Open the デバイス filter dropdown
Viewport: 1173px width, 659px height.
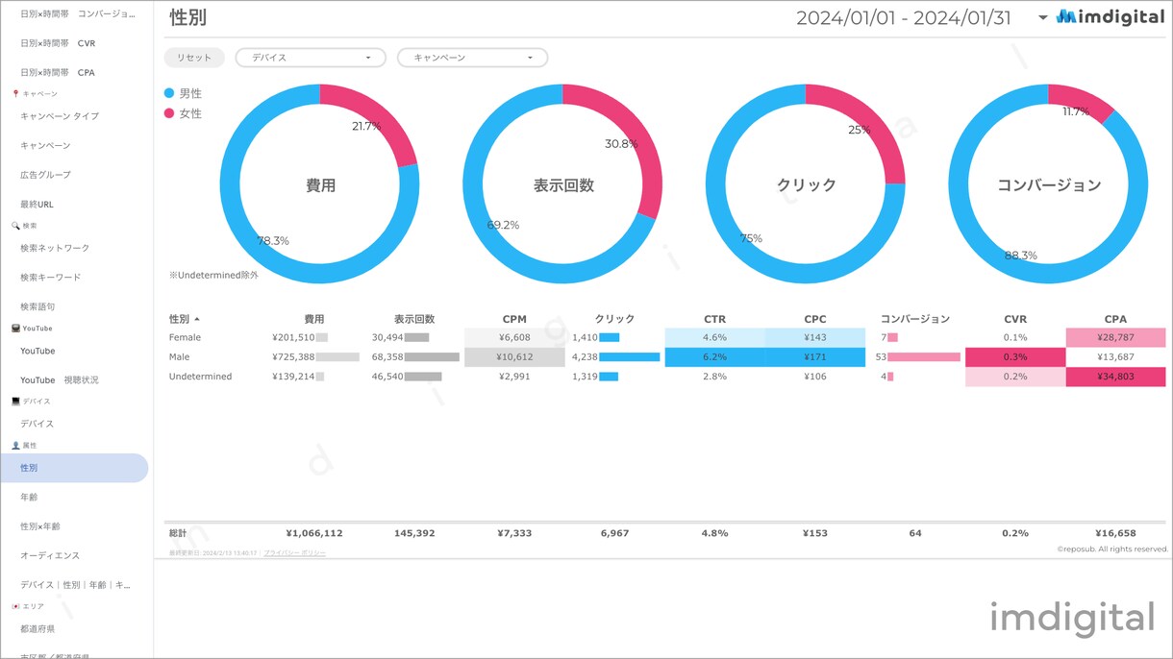click(x=311, y=58)
